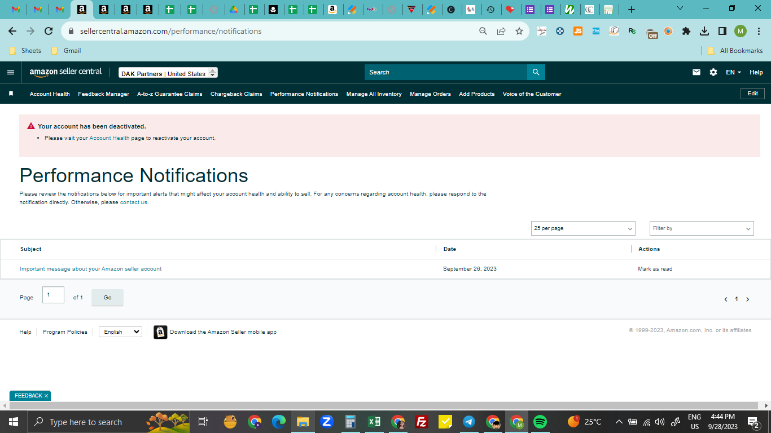Open Performance Notifications in the navigation bar

tap(304, 94)
